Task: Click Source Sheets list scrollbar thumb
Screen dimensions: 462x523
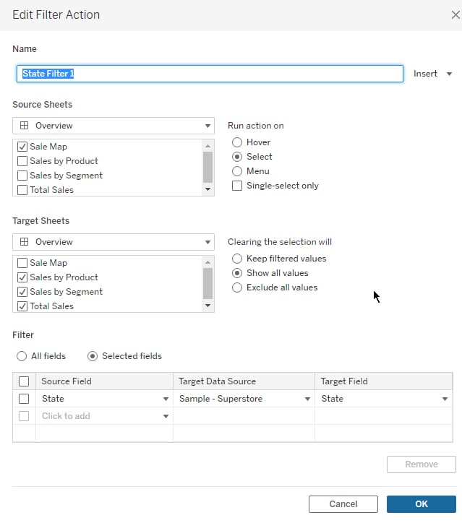Action: 208,167
